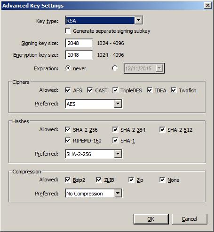Toggle the TripleDES cipher checkbox
Image resolution: width=214 pixels, height=232 pixels.
(x=115, y=90)
